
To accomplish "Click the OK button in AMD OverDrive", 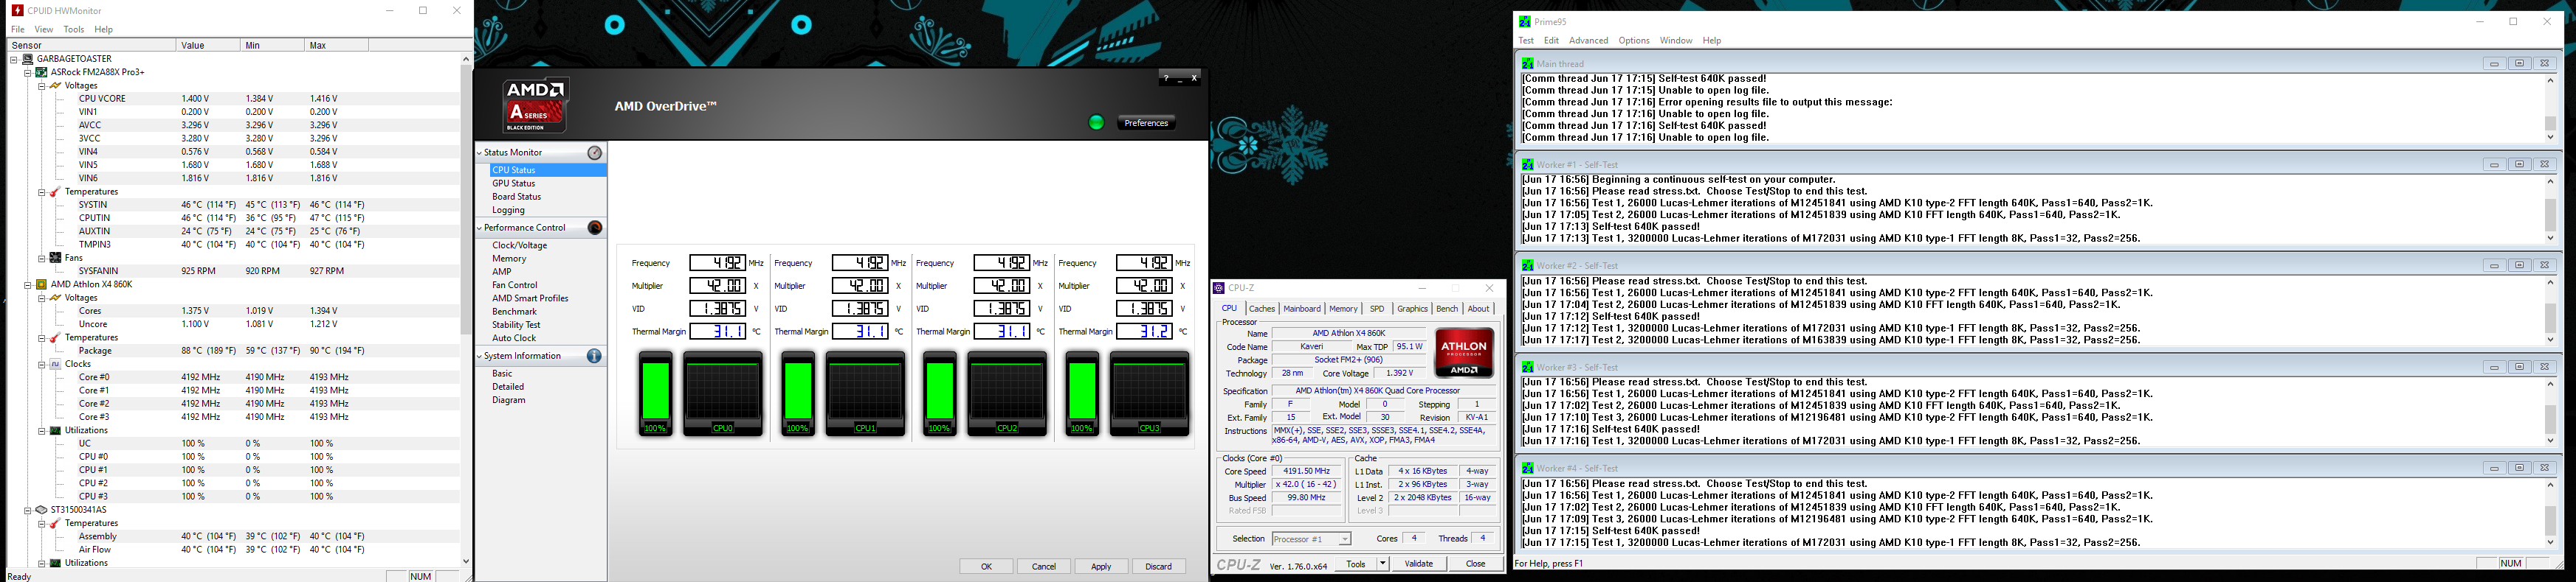I will [986, 567].
